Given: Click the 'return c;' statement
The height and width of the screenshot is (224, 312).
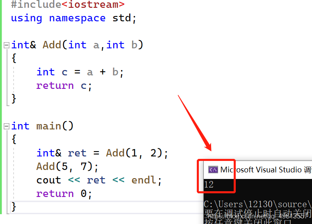Looking at the screenshot, I should (64, 86).
